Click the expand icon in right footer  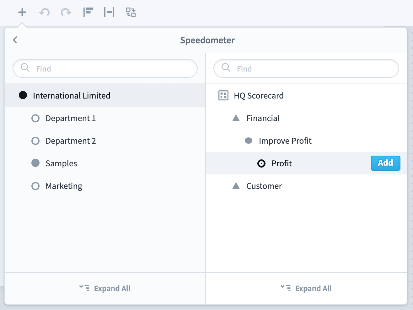pos(286,288)
